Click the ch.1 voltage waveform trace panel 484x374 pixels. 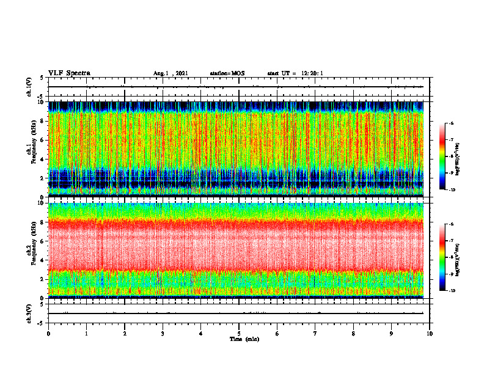[x=239, y=87]
